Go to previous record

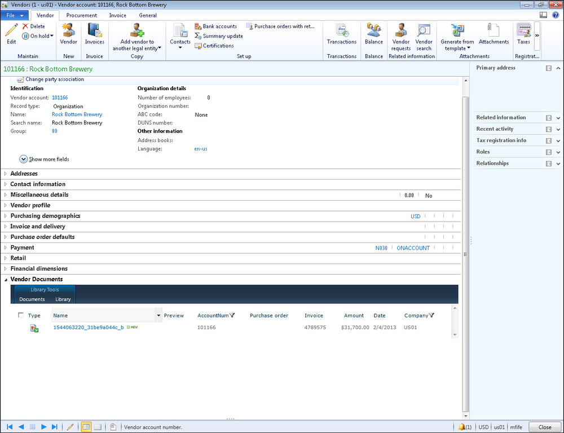click(x=21, y=427)
